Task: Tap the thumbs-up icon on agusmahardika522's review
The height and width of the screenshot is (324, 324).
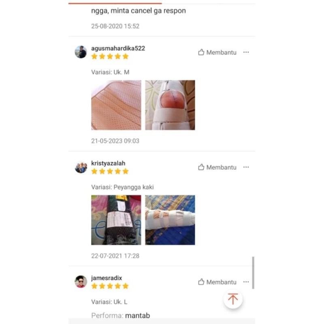Action: coord(201,52)
